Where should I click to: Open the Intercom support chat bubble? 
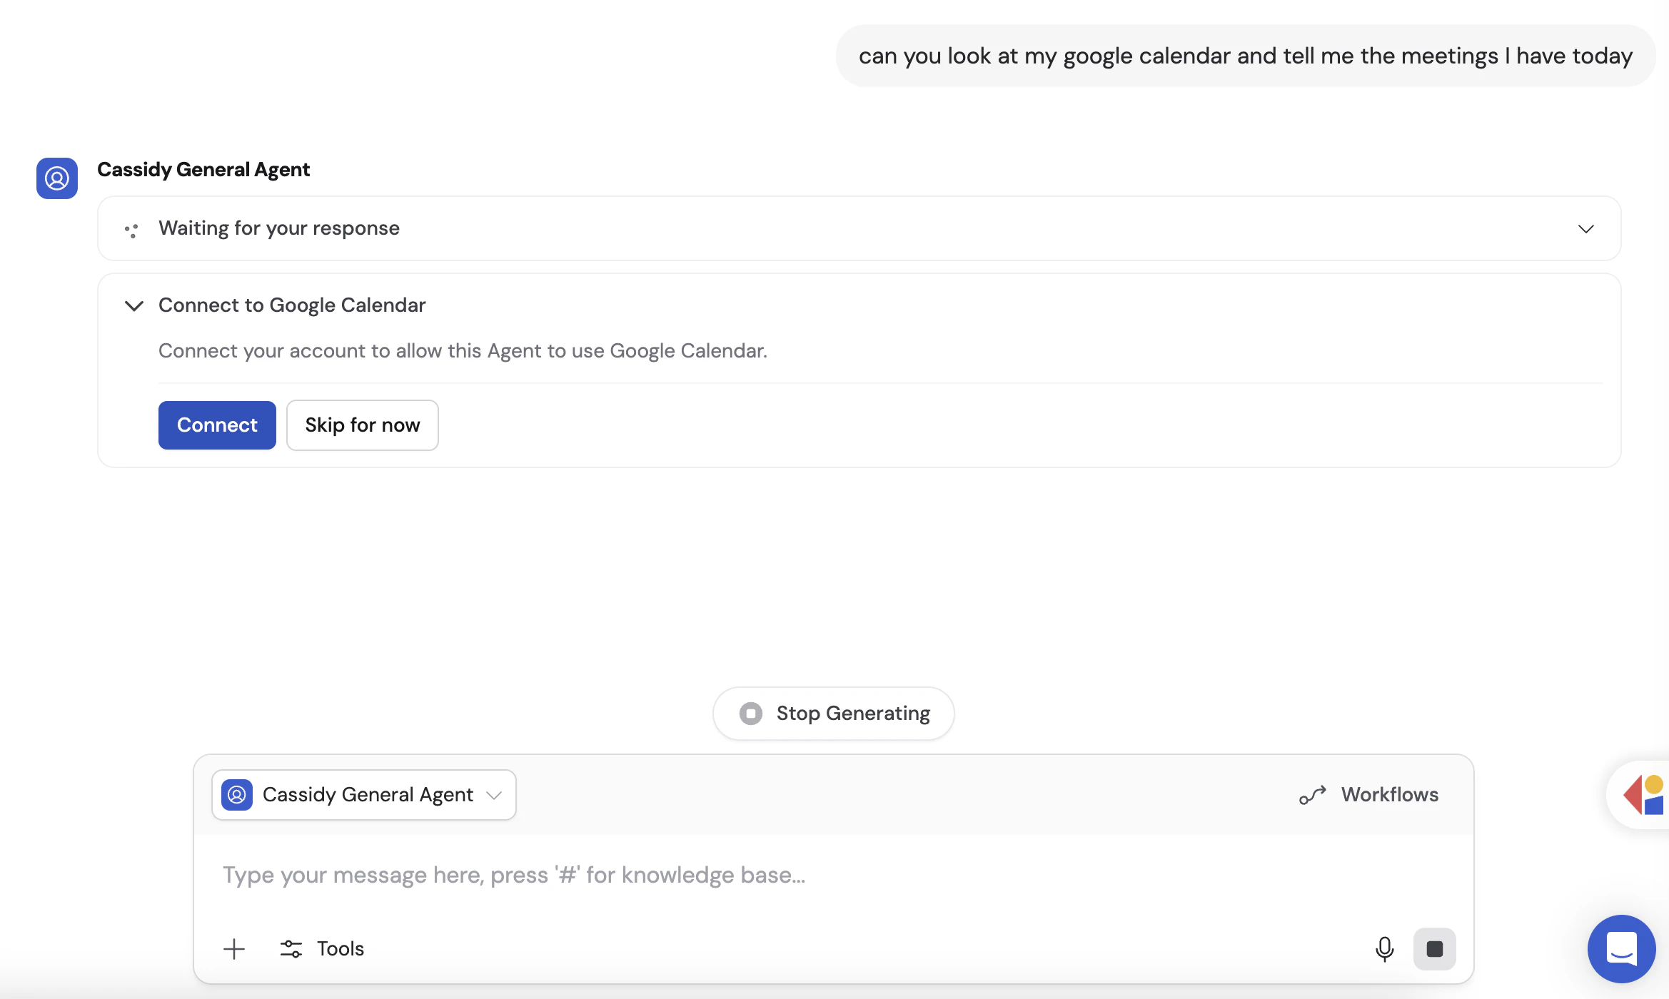[x=1621, y=949]
